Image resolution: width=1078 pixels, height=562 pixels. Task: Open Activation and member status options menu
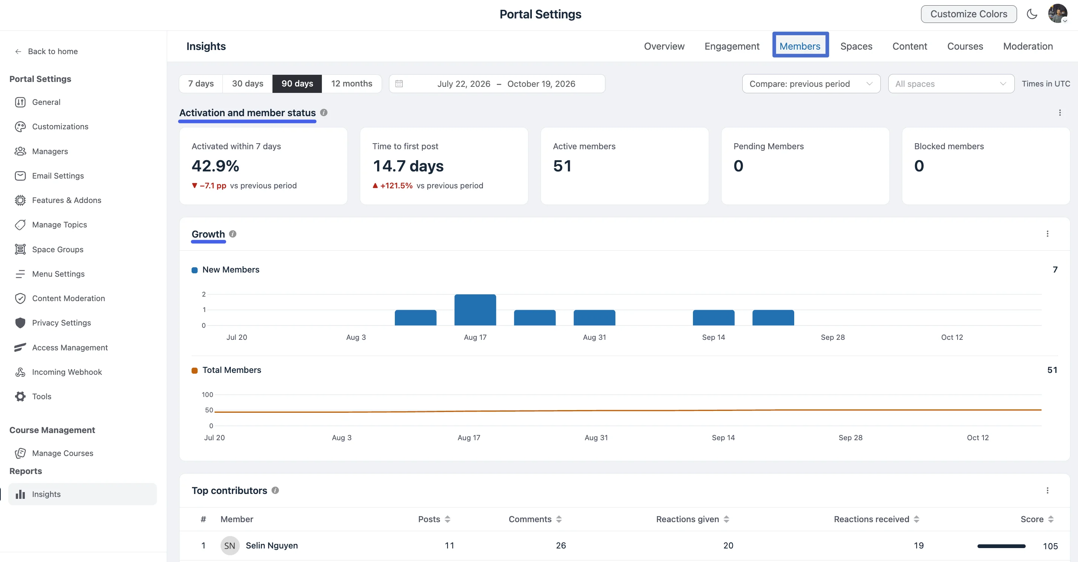click(1060, 112)
